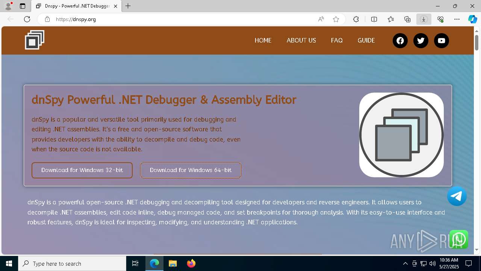Click the heading dnSpy Powerful .NET Debugger
The image size is (481, 271).
point(164,100)
